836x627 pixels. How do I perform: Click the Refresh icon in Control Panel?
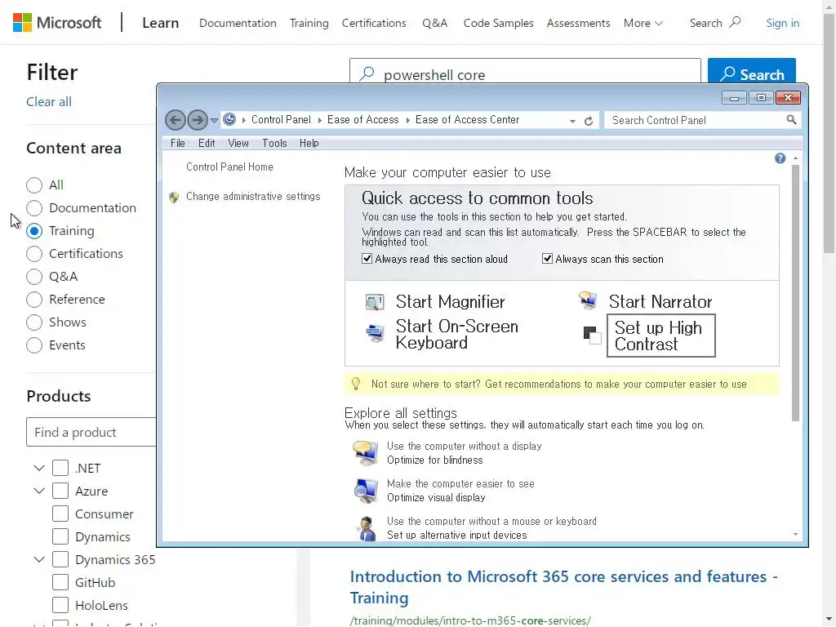click(589, 121)
